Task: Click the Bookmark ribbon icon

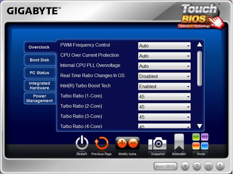Action: click(179, 143)
